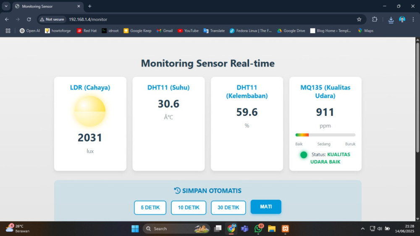Click the DHT11 (Suhu) card title
Image resolution: width=420 pixels, height=236 pixels.
pos(168,88)
